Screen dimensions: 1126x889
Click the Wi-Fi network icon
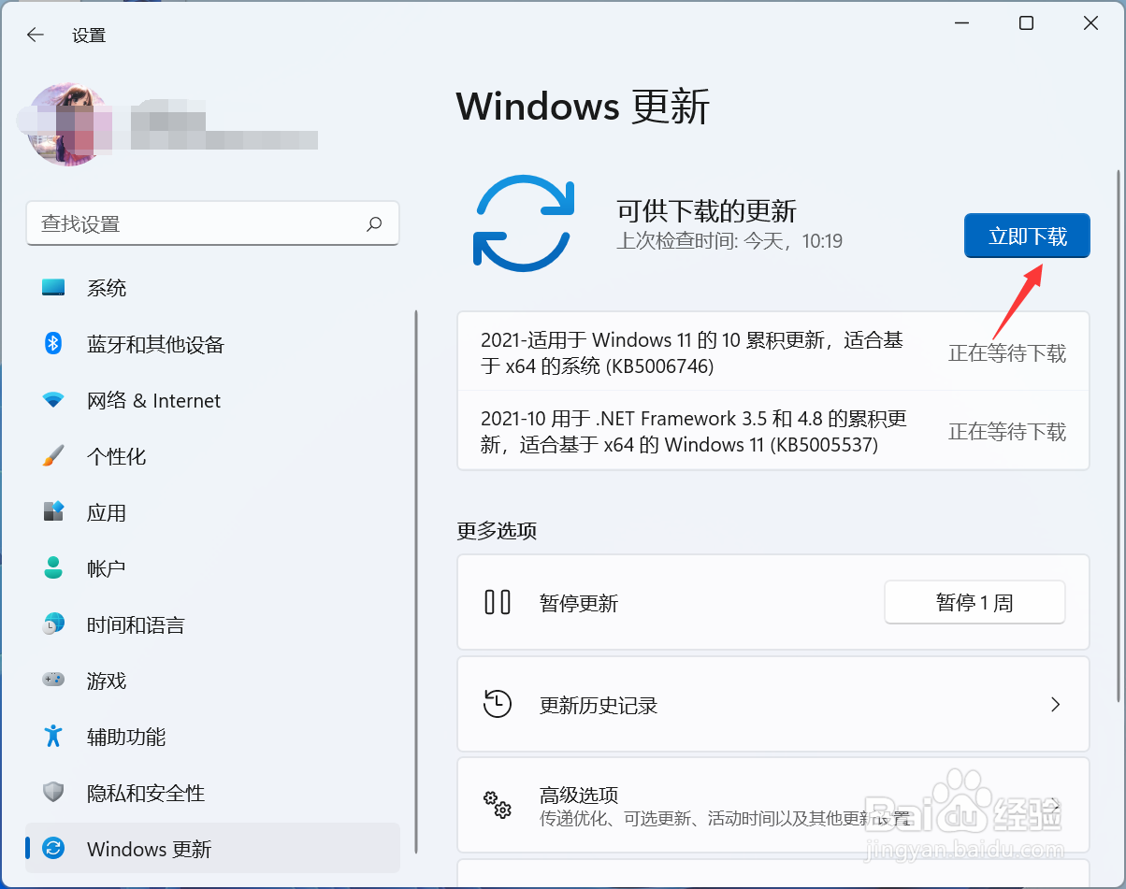(53, 400)
